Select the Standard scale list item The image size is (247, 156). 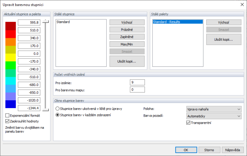coord(81,22)
